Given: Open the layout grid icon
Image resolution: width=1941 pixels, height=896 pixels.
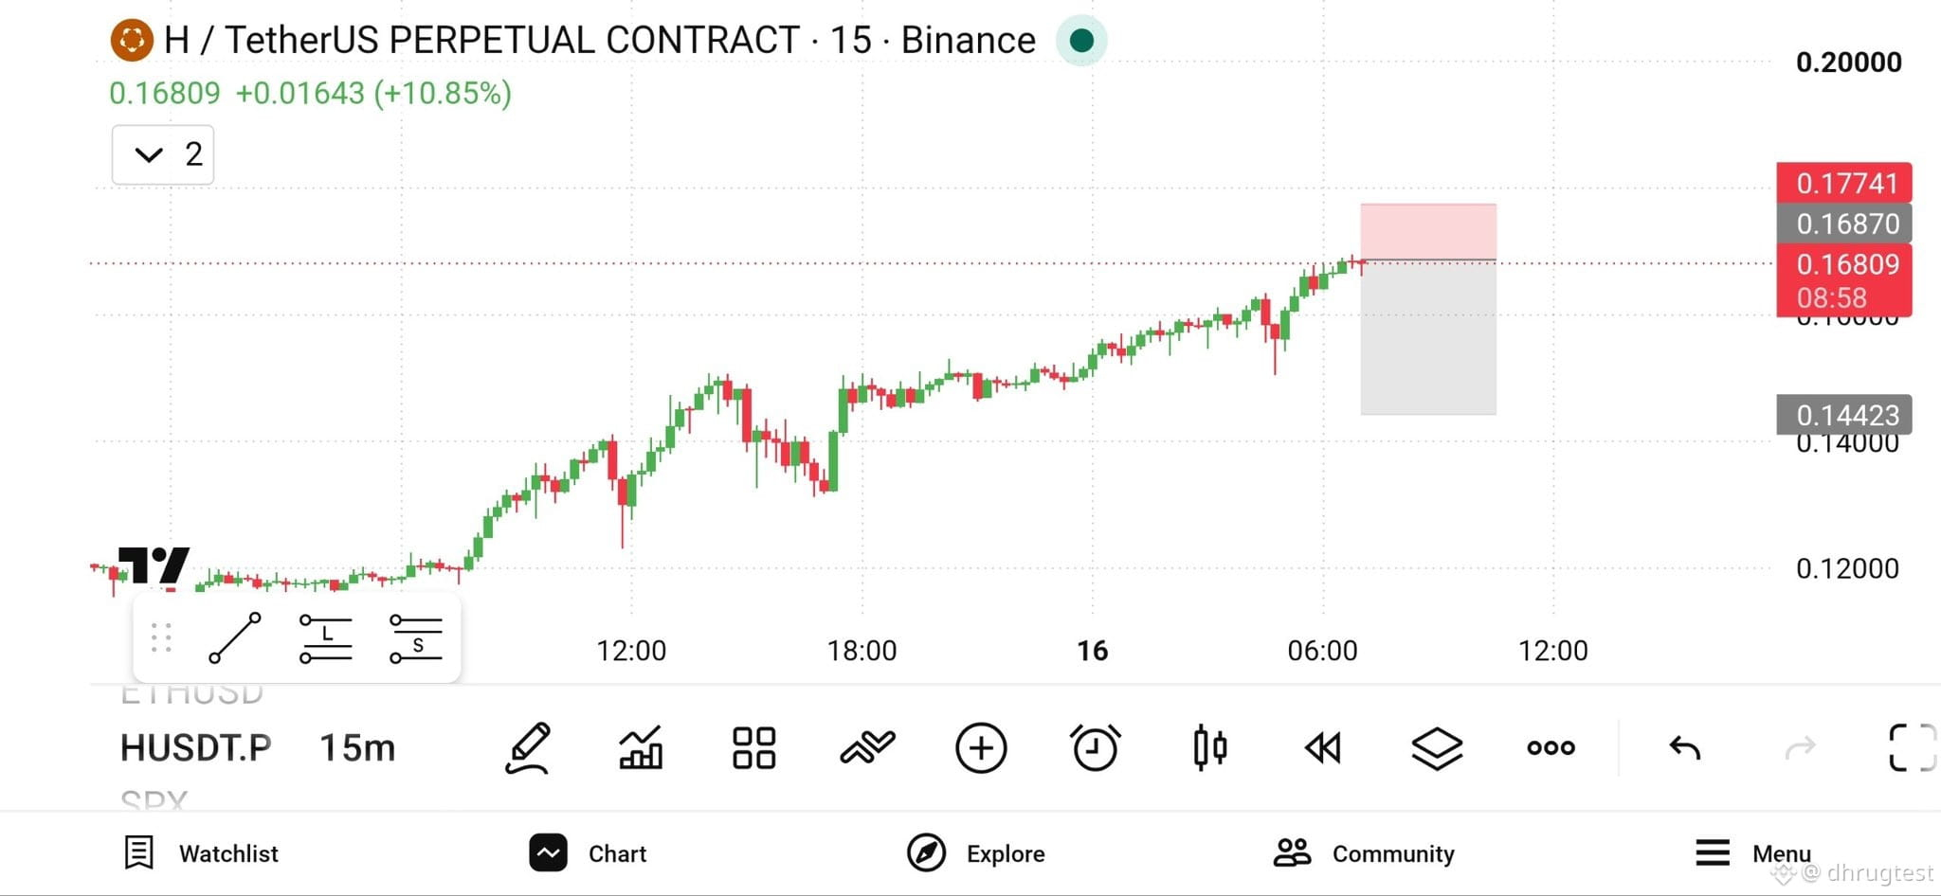Looking at the screenshot, I should click(x=754, y=748).
